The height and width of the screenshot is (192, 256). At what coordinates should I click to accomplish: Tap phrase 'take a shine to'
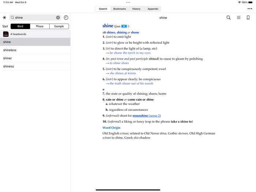(181, 121)
